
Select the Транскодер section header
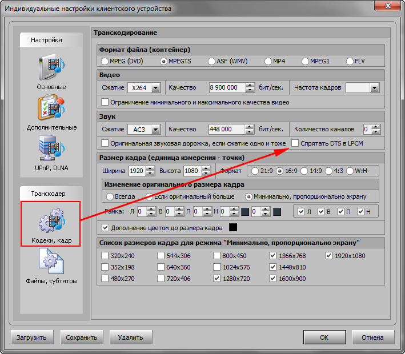[48, 194]
